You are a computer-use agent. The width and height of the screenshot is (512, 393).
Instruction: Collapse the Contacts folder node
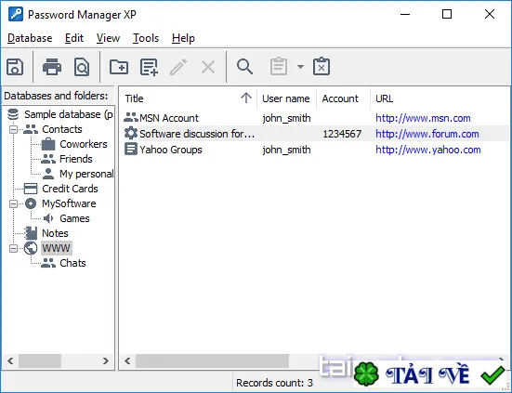[13, 129]
